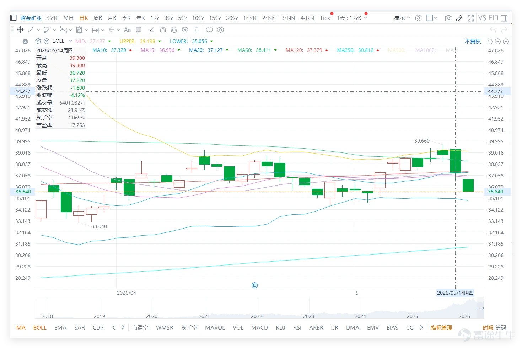Delete drawings with the trash icon

click(x=196, y=30)
